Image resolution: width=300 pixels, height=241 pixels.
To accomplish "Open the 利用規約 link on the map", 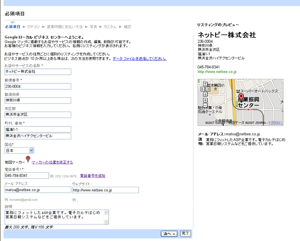I will (275, 123).
